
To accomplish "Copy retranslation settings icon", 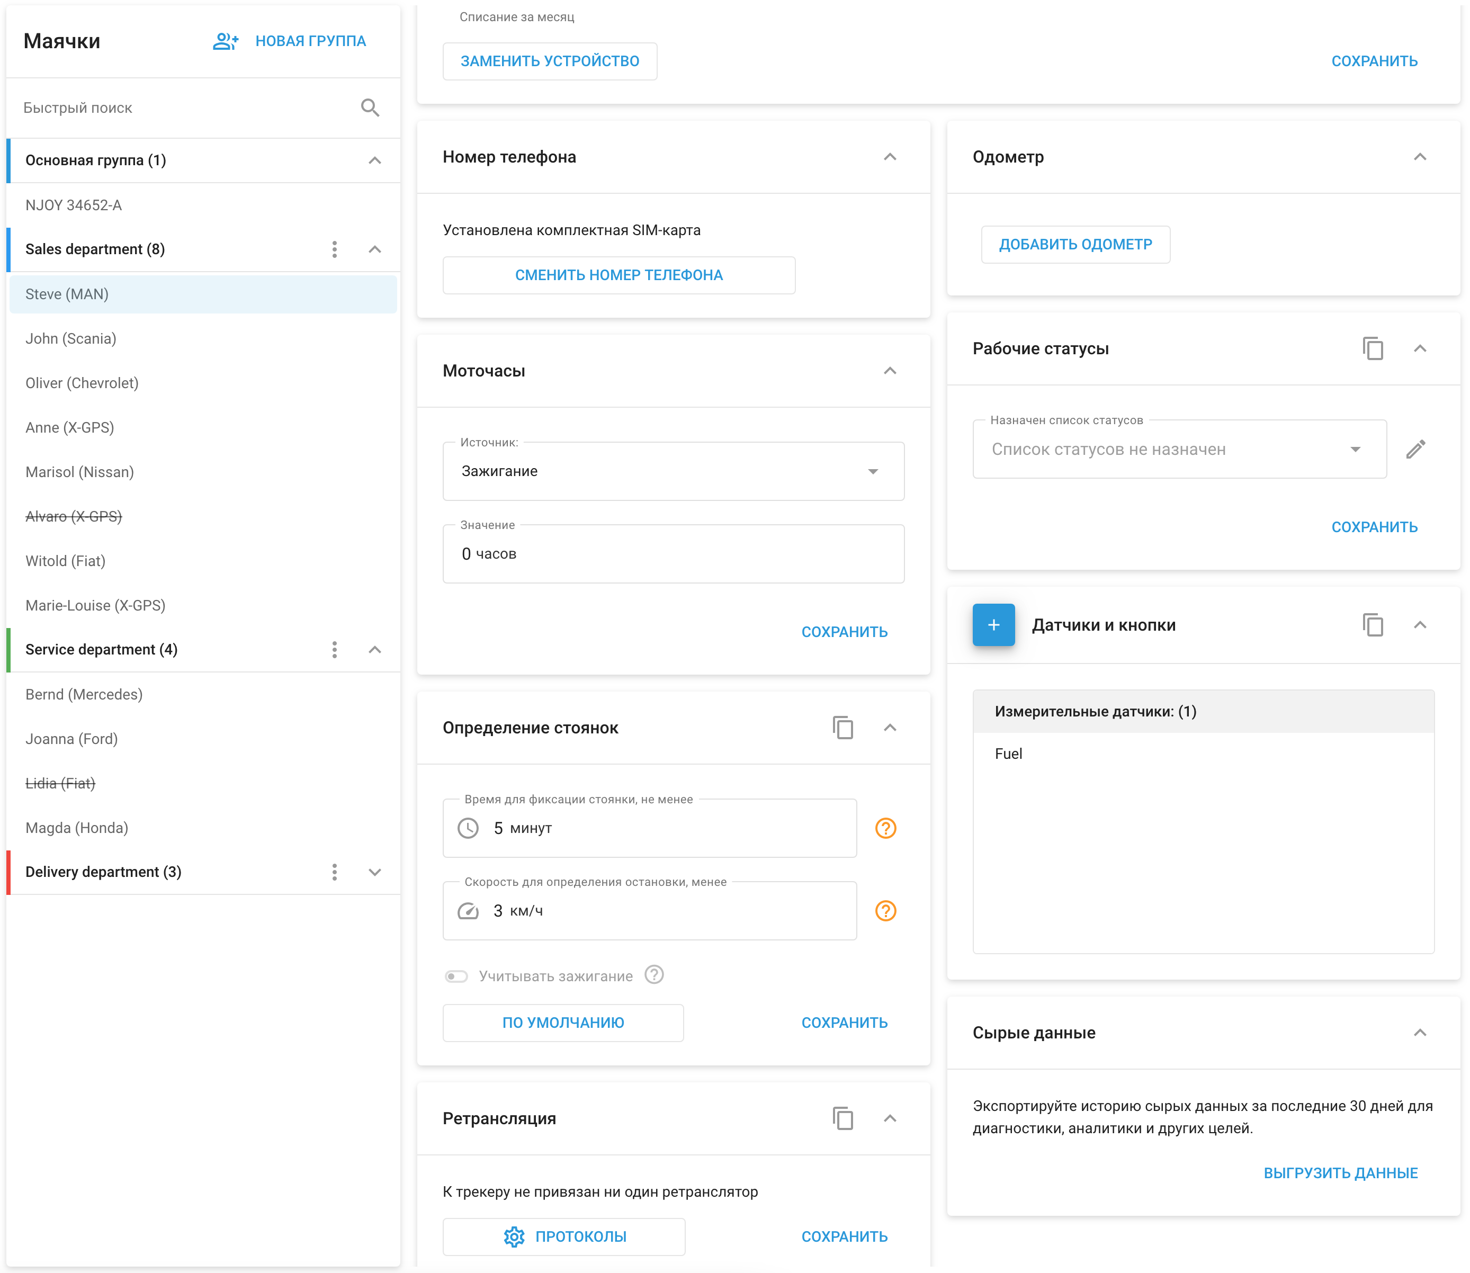I will click(x=842, y=1119).
